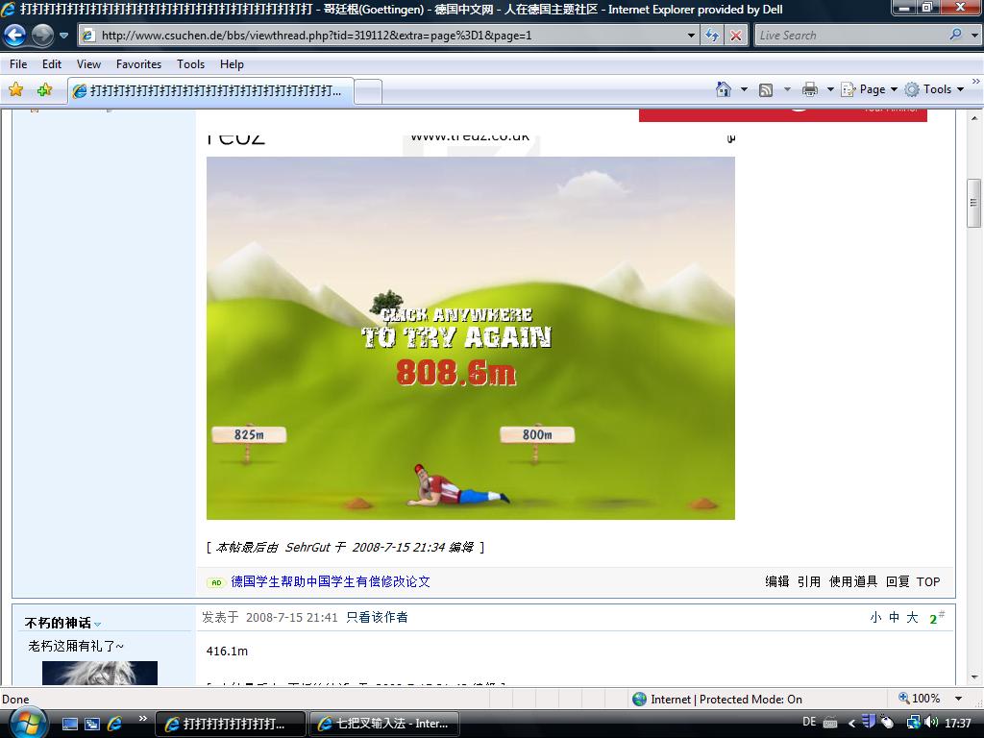The width and height of the screenshot is (984, 738).
Task: Click the Live Search magnifier icon
Action: [x=955, y=36]
